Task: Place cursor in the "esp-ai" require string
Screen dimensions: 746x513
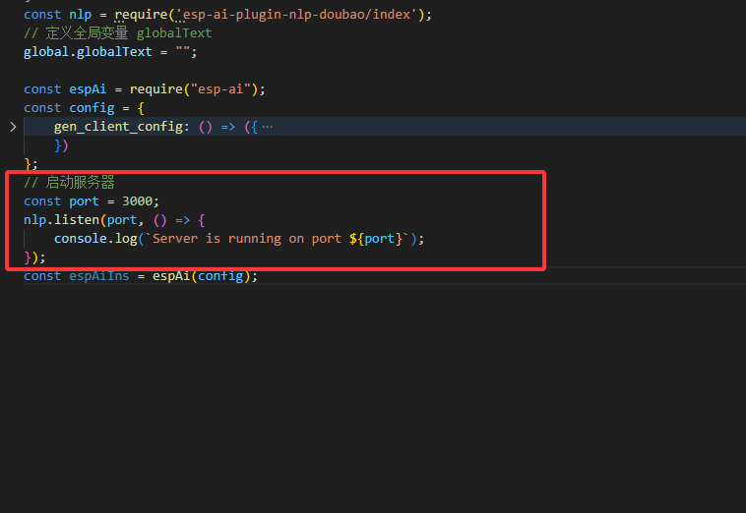Action: pos(226,88)
